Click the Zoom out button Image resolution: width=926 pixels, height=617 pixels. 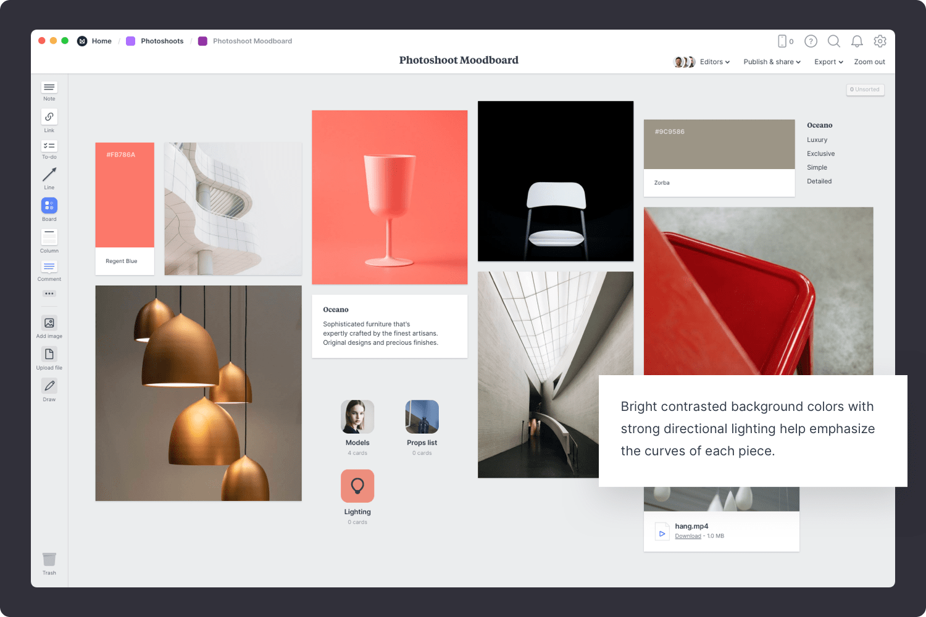[x=869, y=62]
